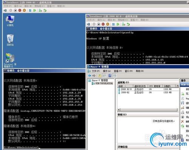
Task: Sort the virtual machine list by 名称 column
Action: pyautogui.click(x=125, y=86)
